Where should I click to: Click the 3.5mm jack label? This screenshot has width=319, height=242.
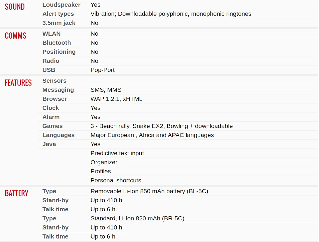59,23
